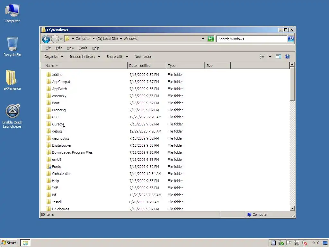Expand the arrow before Computer breadcrumb

tap(73, 39)
